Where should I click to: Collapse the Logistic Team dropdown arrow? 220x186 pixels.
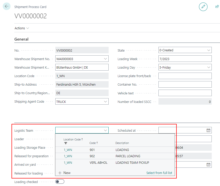pos(105,130)
